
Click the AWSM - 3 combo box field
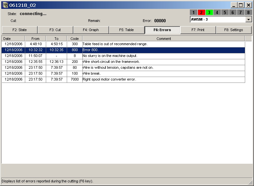click(217, 20)
